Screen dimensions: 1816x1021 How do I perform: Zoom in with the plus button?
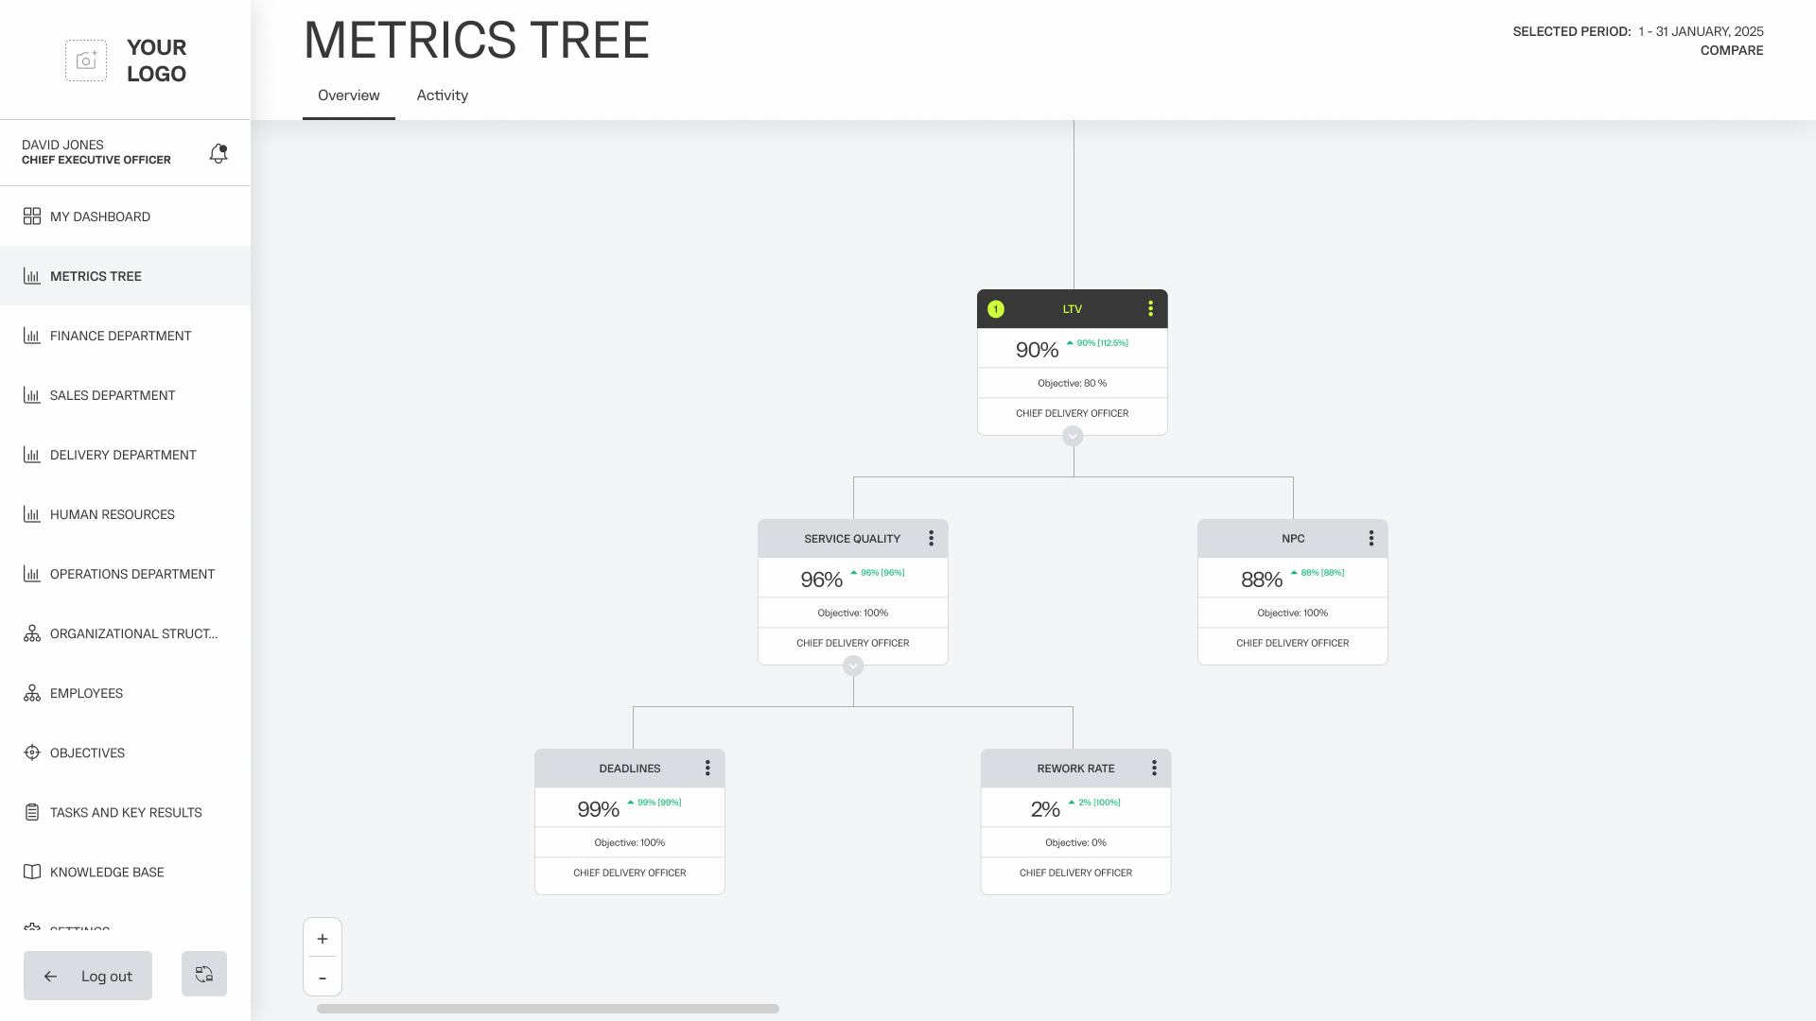(323, 939)
